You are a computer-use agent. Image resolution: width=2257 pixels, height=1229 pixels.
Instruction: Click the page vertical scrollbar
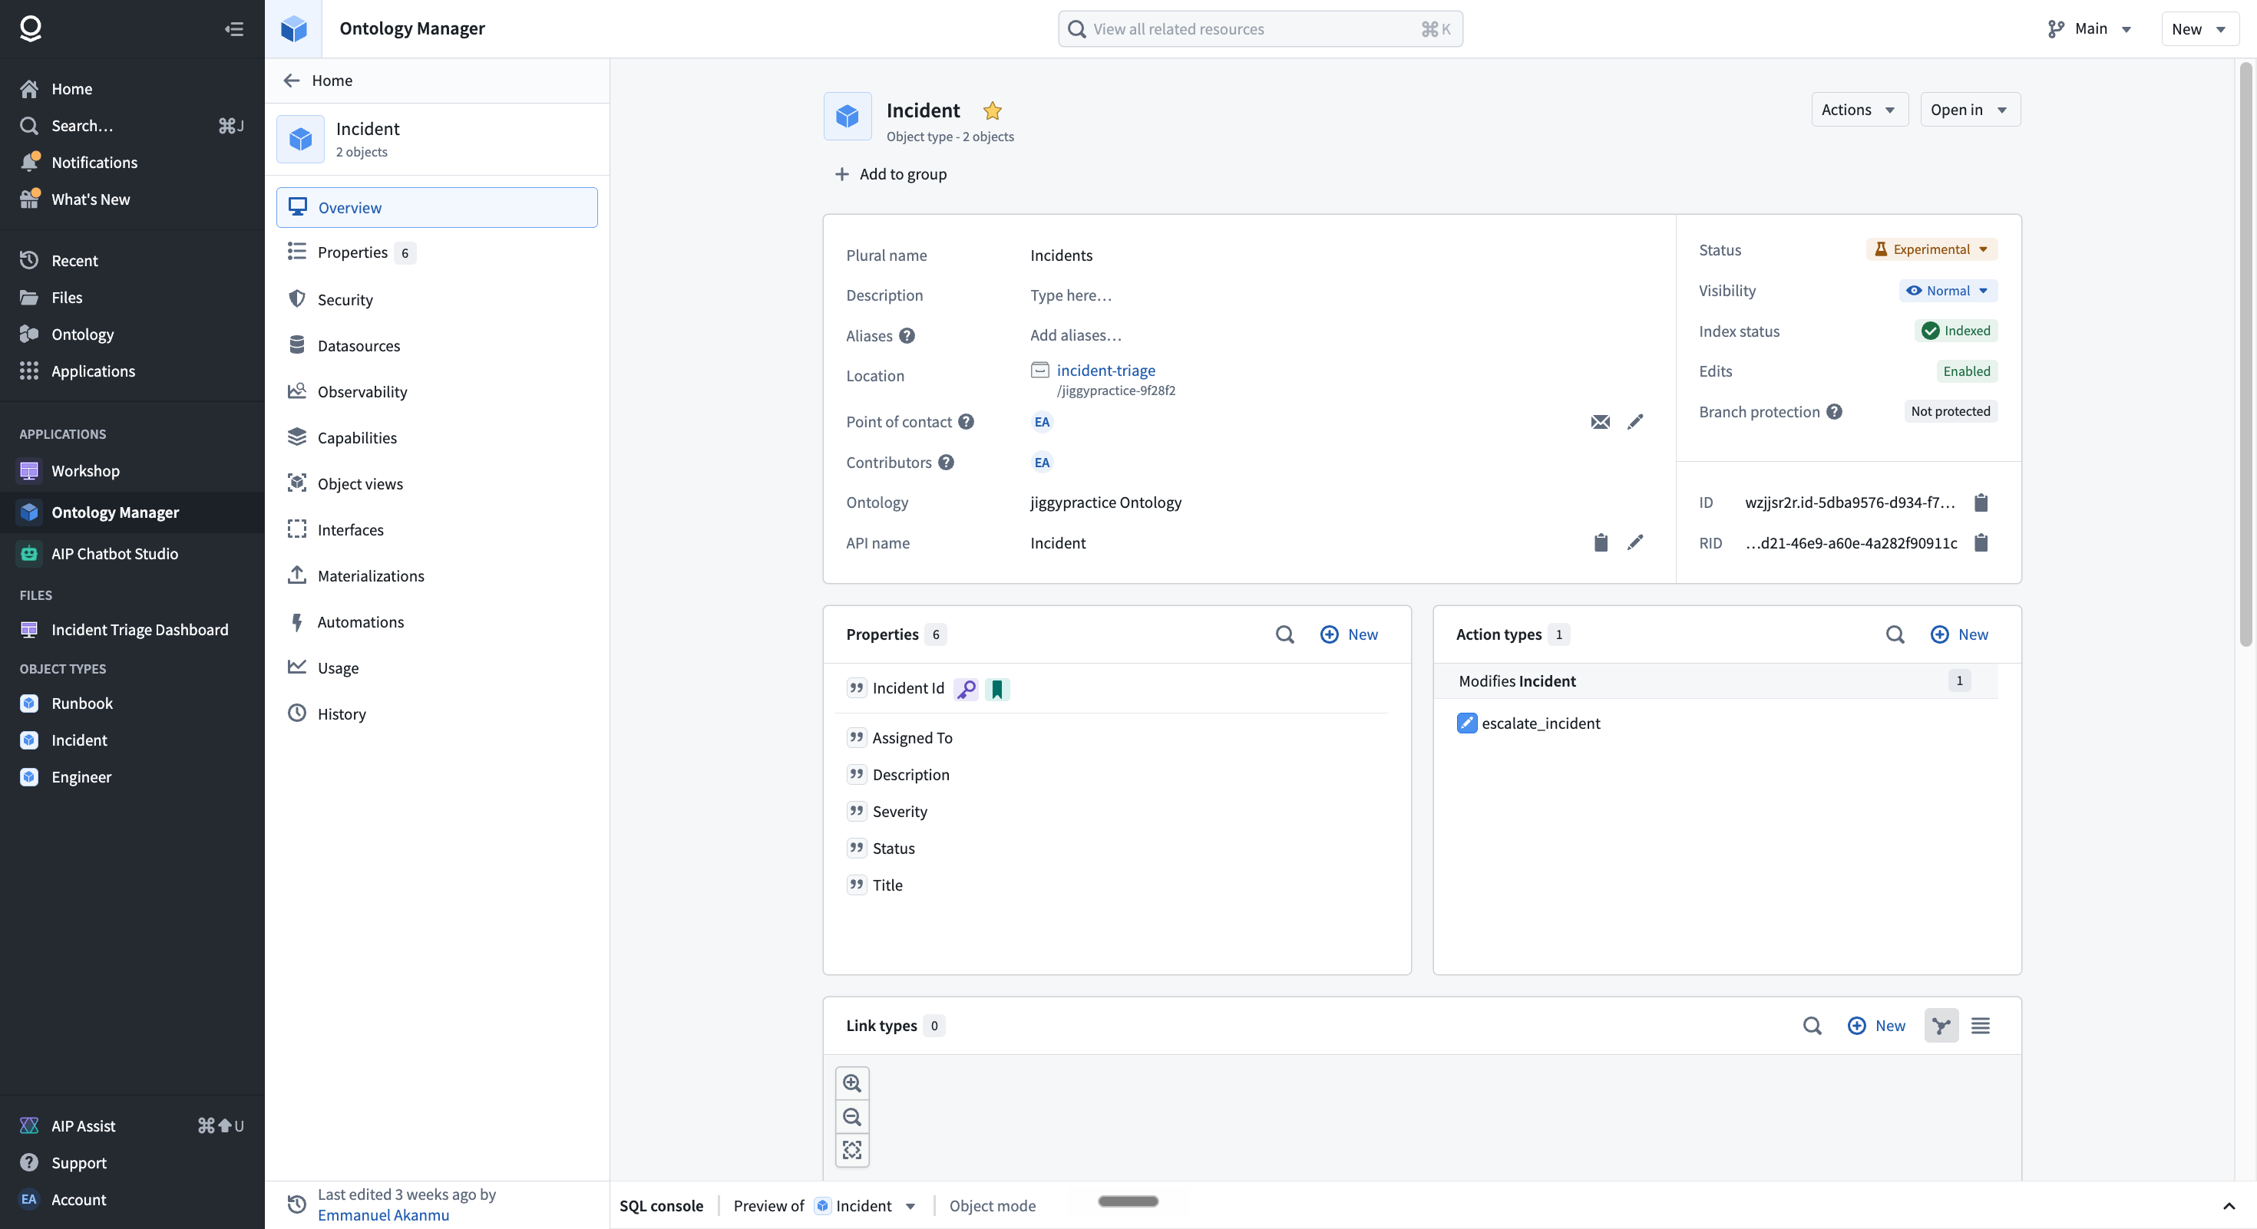point(2245,354)
